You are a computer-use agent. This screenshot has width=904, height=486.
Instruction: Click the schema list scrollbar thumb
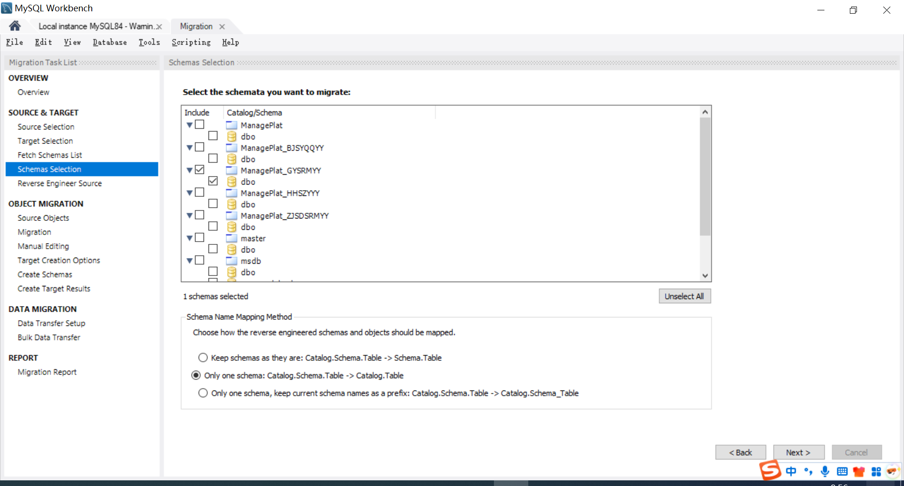point(705,177)
